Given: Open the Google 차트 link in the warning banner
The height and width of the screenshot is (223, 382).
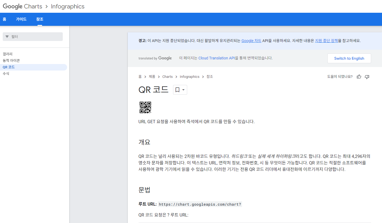Looking at the screenshot, I should 251,40.
